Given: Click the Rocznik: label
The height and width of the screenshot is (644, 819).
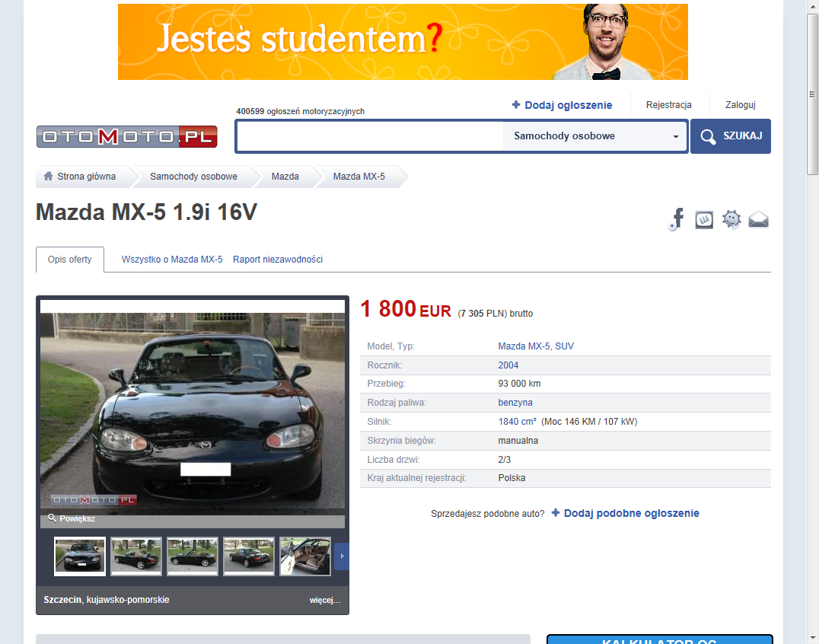Looking at the screenshot, I should tap(384, 365).
